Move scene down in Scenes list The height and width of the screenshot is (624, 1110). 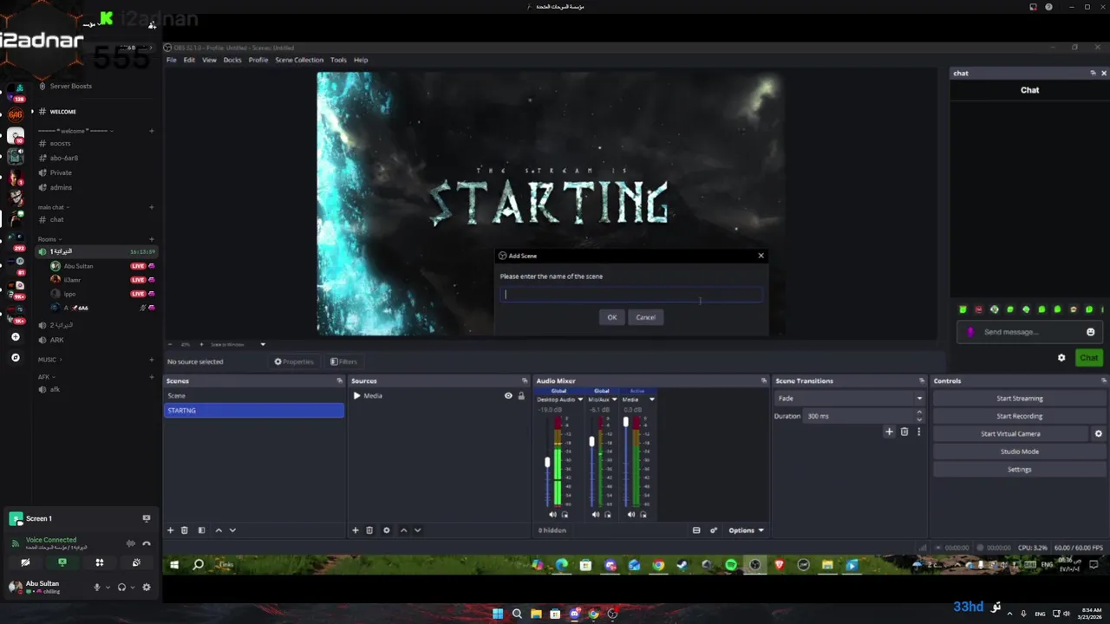[x=232, y=530]
